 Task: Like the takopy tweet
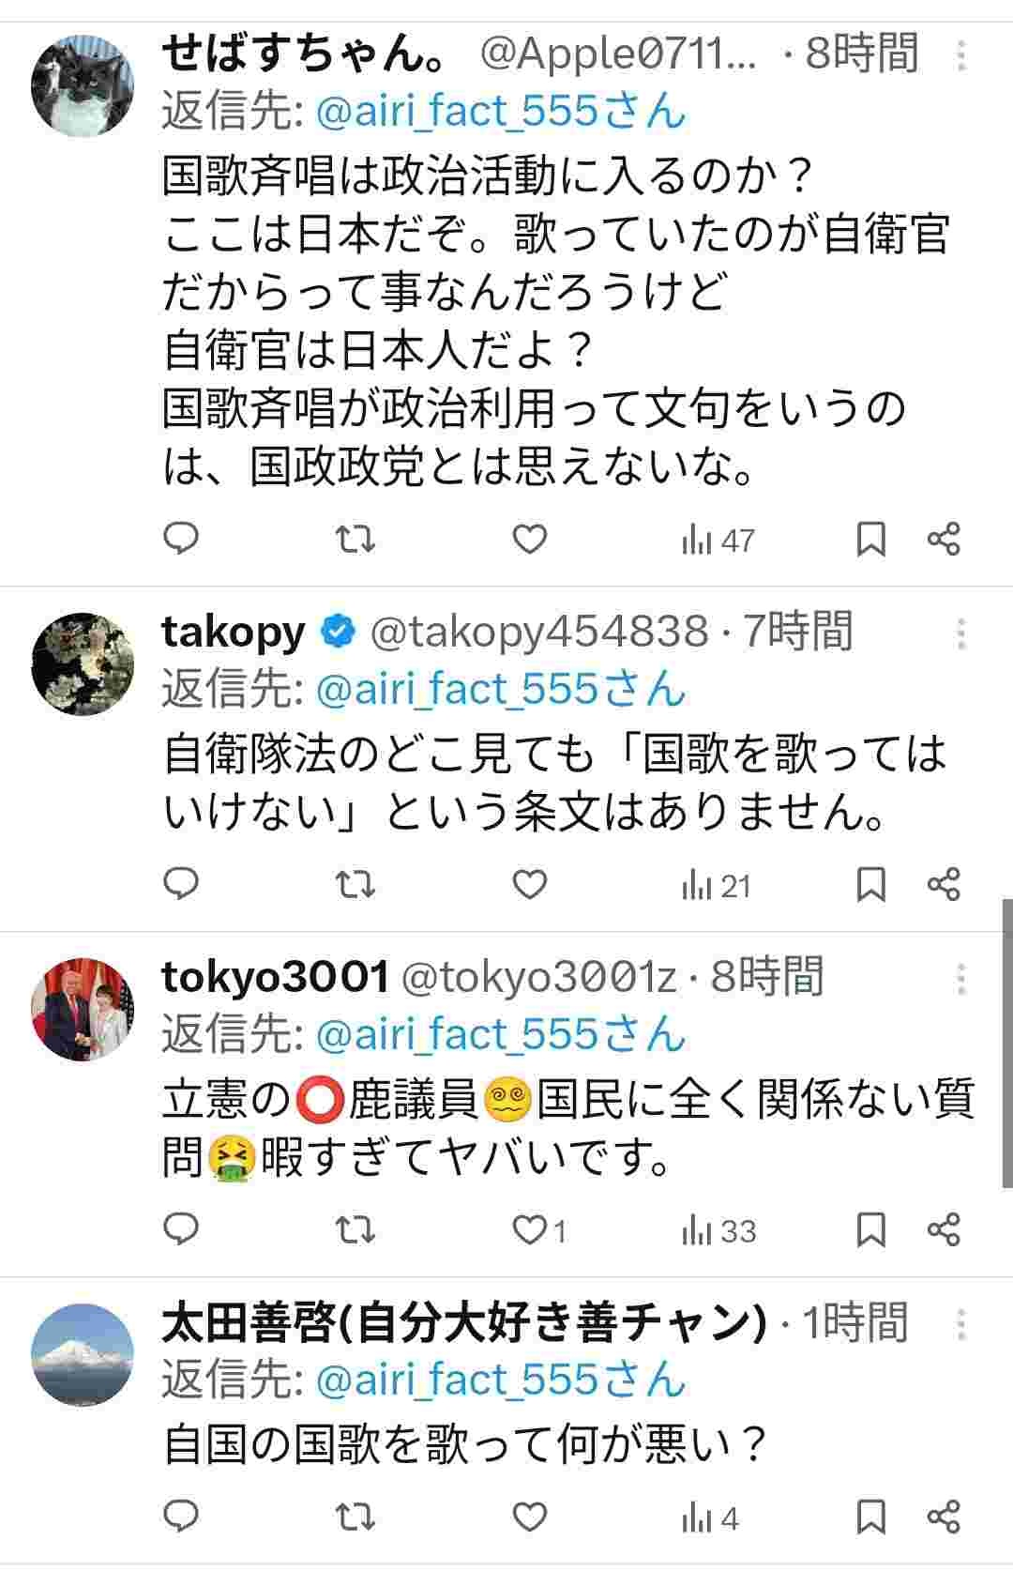pyautogui.click(x=530, y=884)
